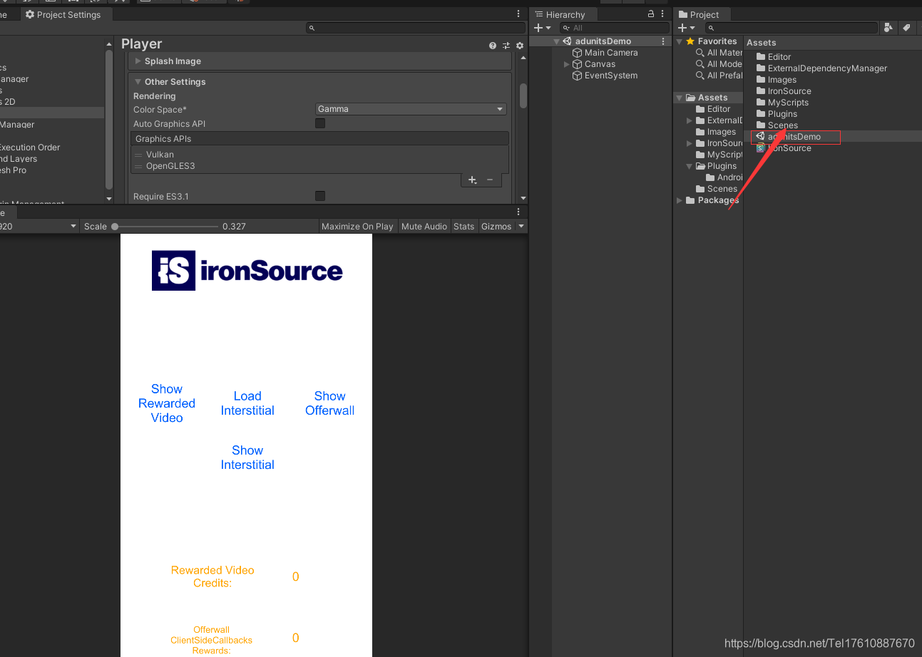The image size is (922, 657).
Task: Expand the Packages folder in Project tree
Action: click(x=680, y=200)
